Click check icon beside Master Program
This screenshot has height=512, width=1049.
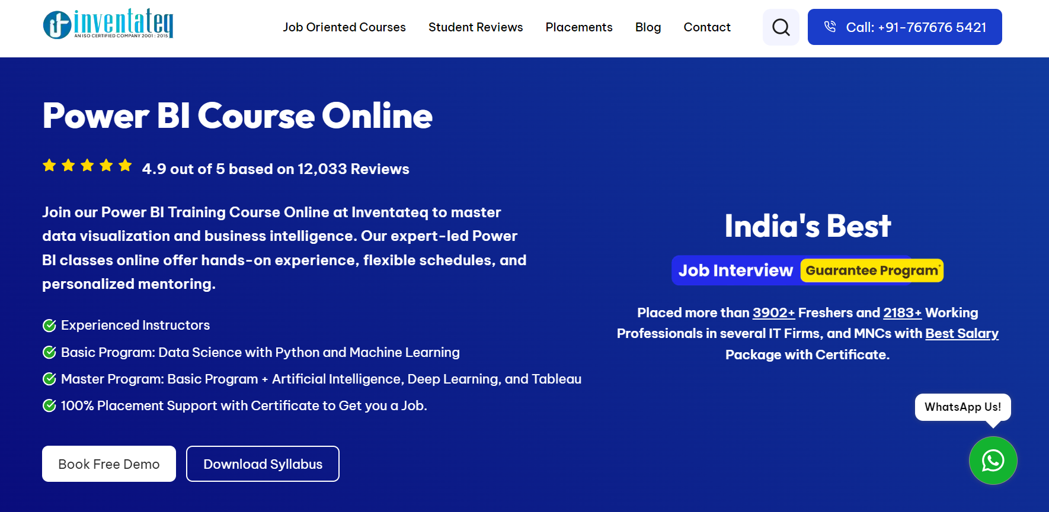coord(50,379)
